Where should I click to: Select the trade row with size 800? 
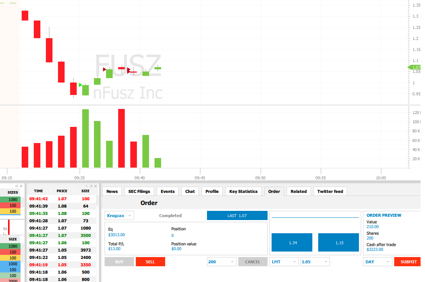pos(62,279)
